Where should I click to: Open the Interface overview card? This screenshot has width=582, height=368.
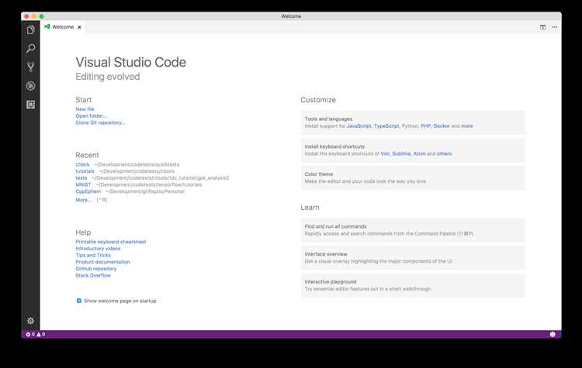point(413,258)
